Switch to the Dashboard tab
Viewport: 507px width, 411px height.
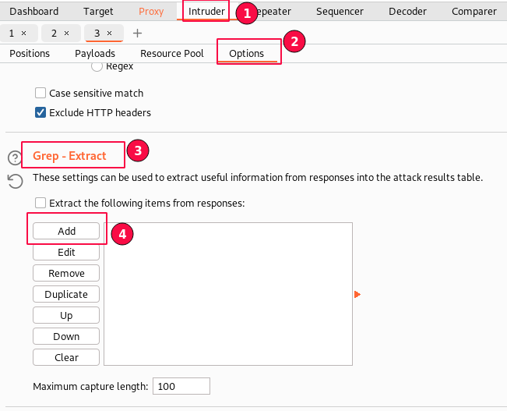pos(33,12)
